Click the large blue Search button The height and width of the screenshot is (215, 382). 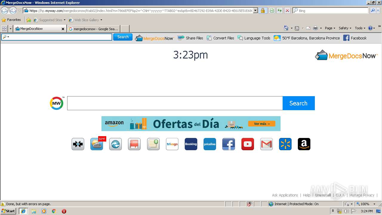[298, 103]
